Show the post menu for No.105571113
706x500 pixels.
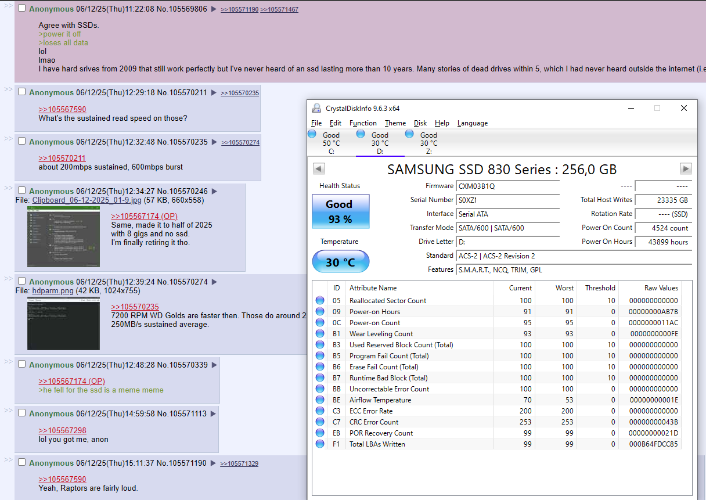point(213,413)
